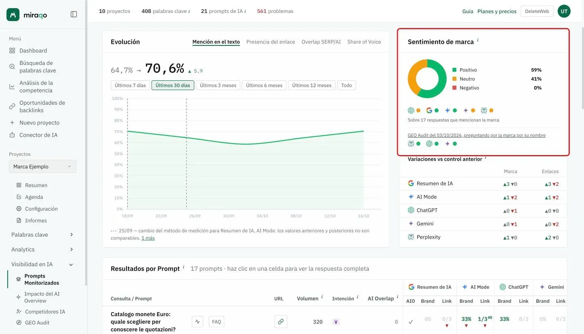The image size is (584, 334).
Task: Click the ChatGPT icon in variations table
Action: [411, 210]
